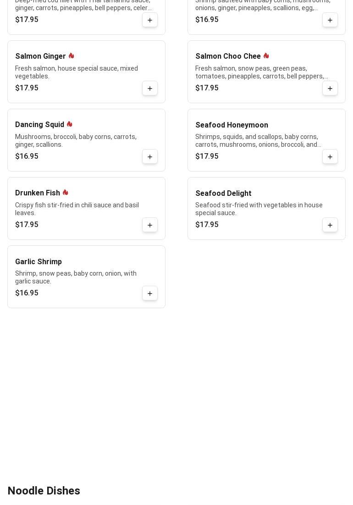This screenshot has height=505, width=353.
Task: Open the Seafood Honeymoon dish details
Action: 232,125
